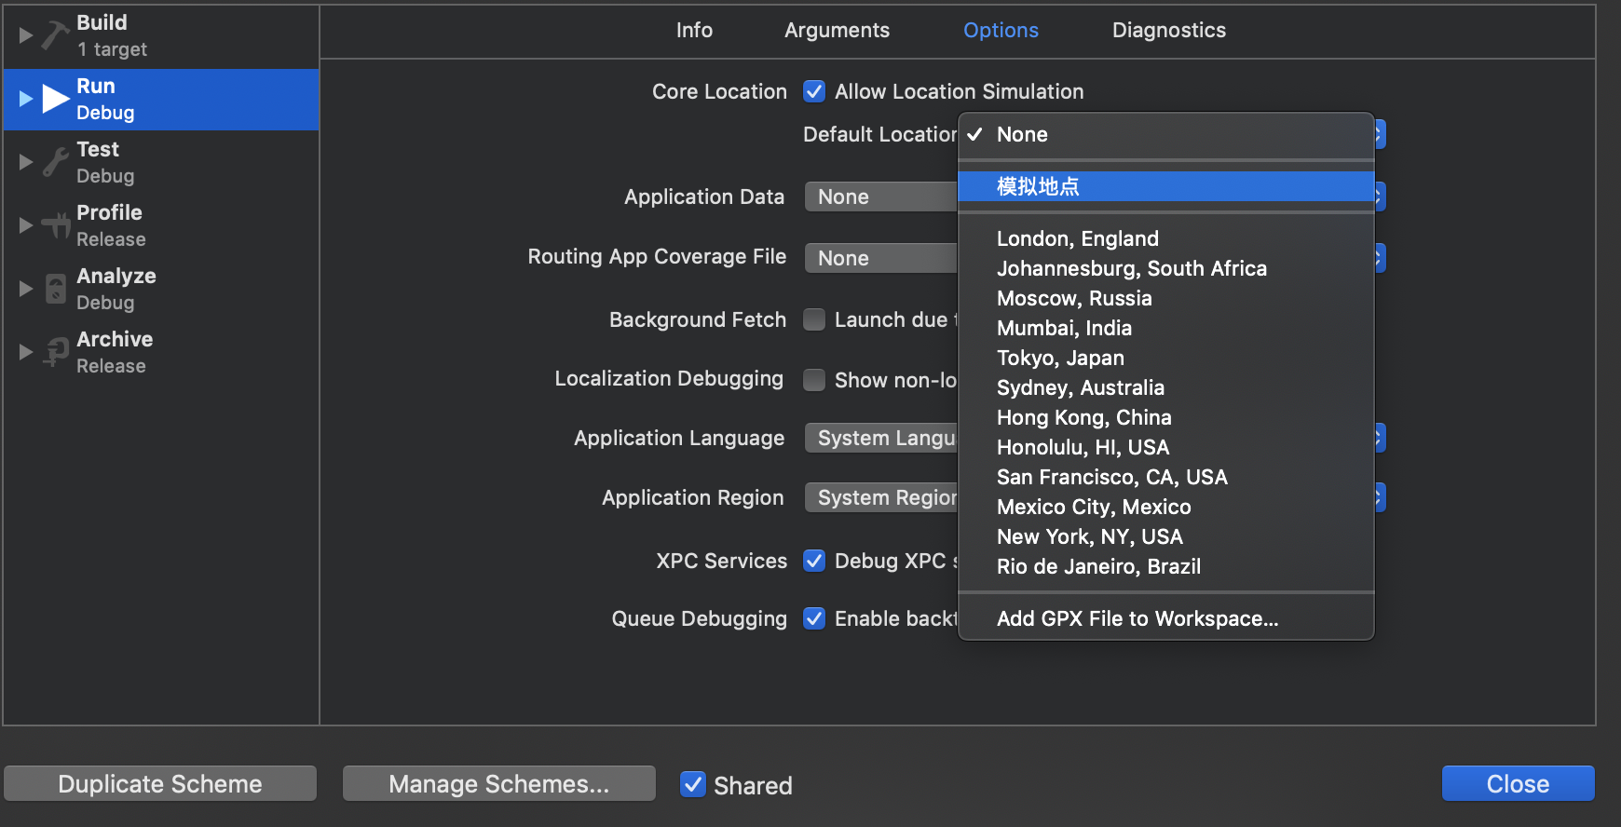1621x827 pixels.
Task: Expand the Build action disclosure triangle
Action: (x=26, y=35)
